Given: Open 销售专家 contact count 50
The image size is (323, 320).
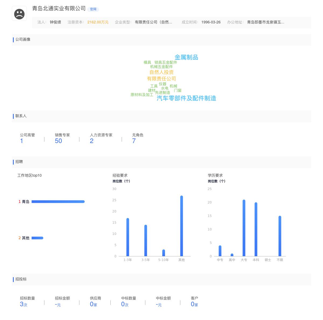Looking at the screenshot, I should (58, 141).
